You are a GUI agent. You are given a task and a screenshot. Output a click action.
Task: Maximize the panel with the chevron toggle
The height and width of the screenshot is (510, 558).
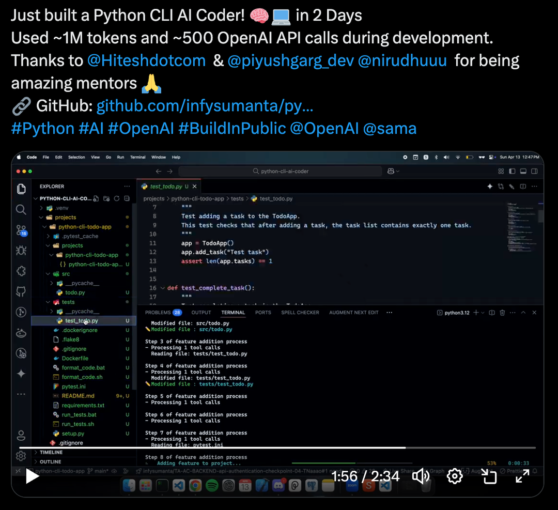point(523,313)
